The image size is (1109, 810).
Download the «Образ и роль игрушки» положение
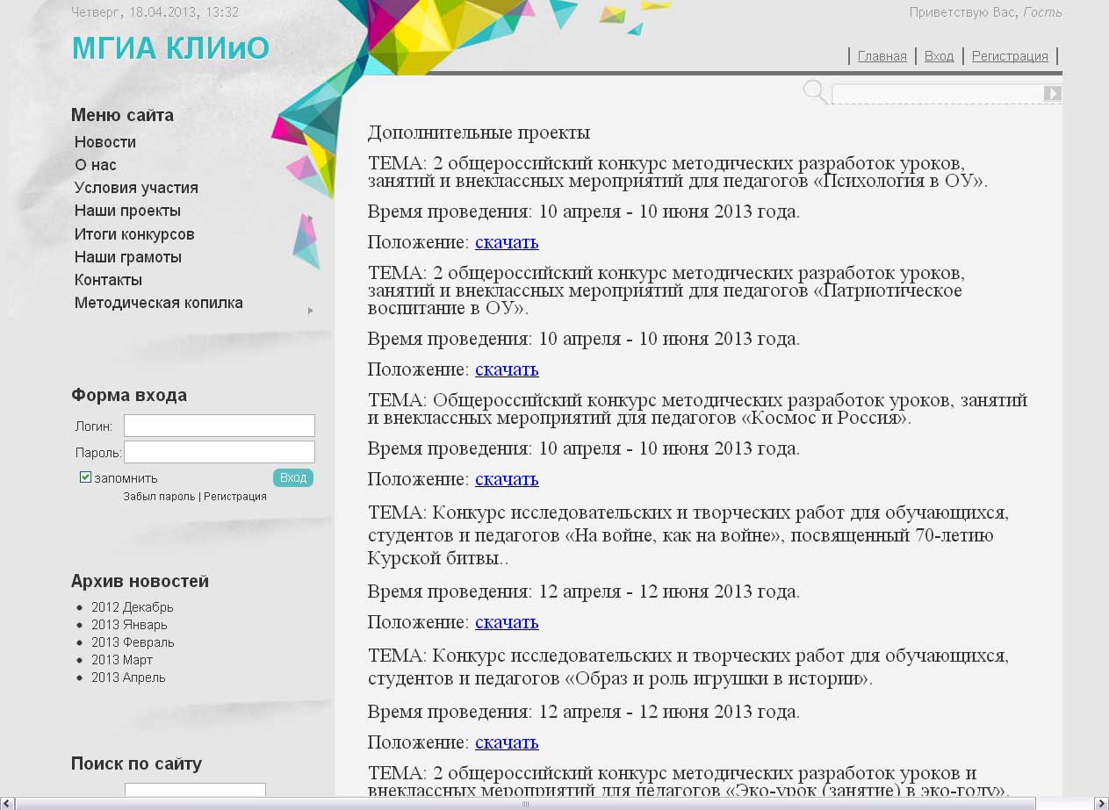tap(507, 742)
